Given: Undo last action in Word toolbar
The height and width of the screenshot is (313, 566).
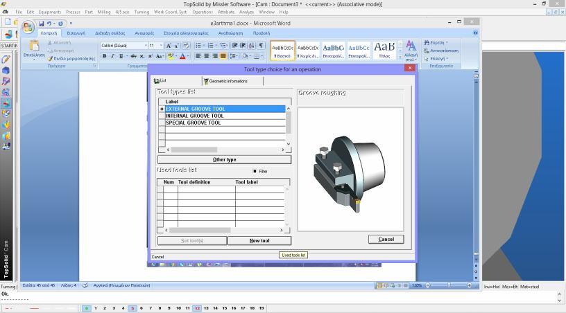Looking at the screenshot, I should [x=49, y=24].
